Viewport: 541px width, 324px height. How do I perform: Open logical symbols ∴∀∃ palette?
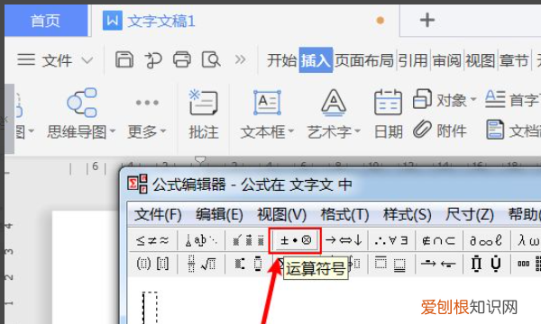pos(391,240)
